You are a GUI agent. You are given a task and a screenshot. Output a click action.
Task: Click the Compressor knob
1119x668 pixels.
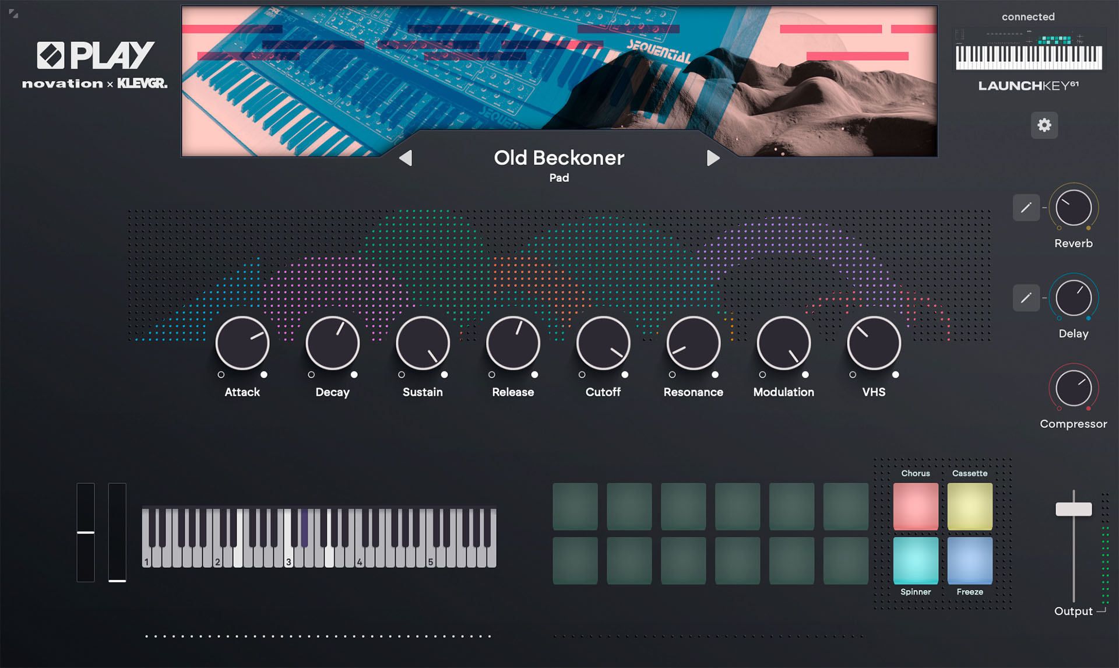click(x=1074, y=388)
